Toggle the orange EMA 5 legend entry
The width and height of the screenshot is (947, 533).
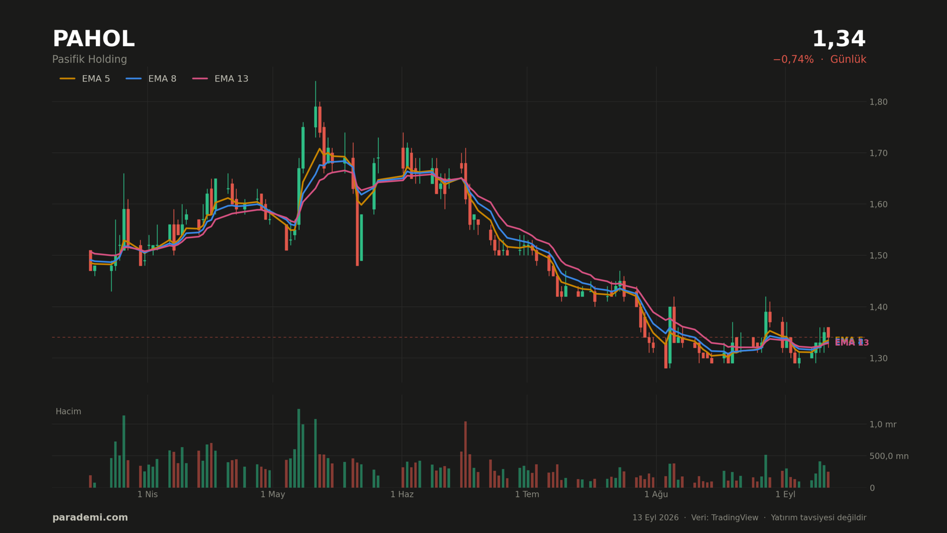point(85,79)
